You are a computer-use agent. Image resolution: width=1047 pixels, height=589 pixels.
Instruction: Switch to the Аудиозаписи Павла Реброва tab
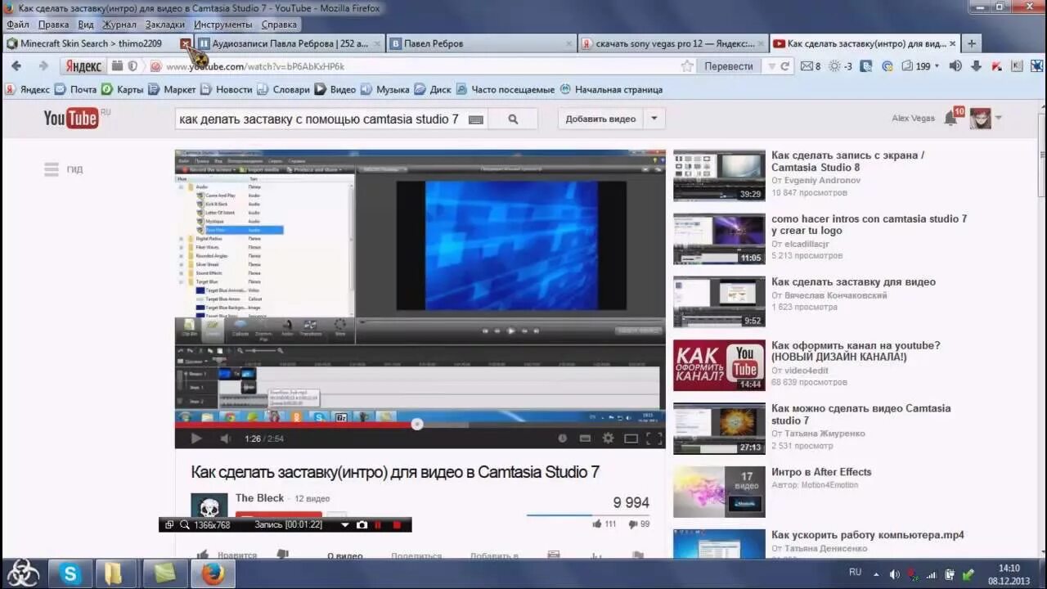[x=290, y=43]
